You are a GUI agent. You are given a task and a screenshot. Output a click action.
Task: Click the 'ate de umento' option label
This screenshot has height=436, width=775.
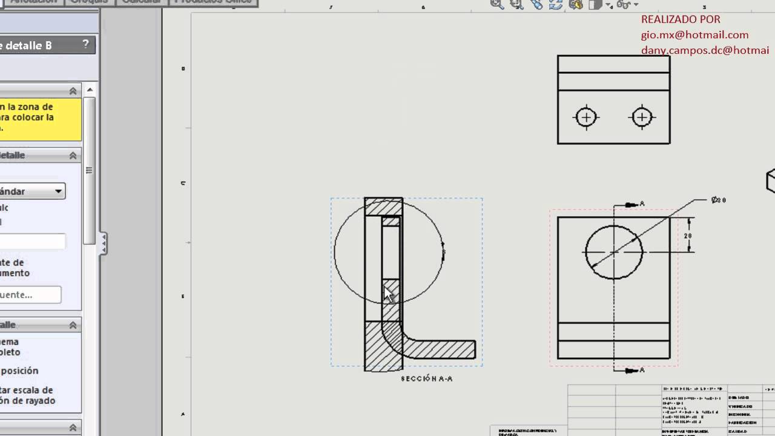point(15,268)
